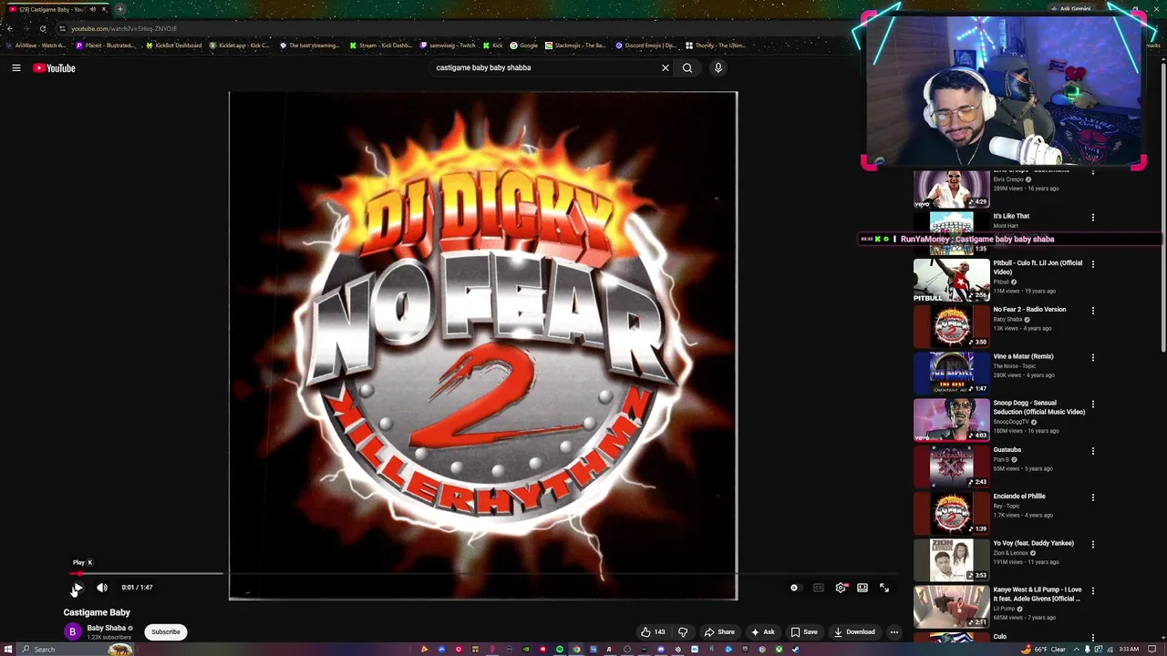Open the Windows Start menu
The width and height of the screenshot is (1167, 656).
pos(9,649)
